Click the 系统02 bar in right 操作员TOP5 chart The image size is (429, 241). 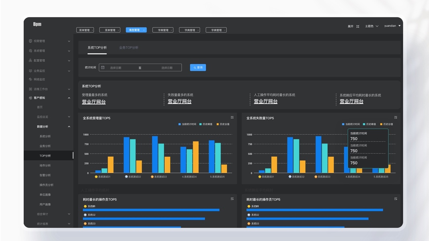click(x=307, y=219)
